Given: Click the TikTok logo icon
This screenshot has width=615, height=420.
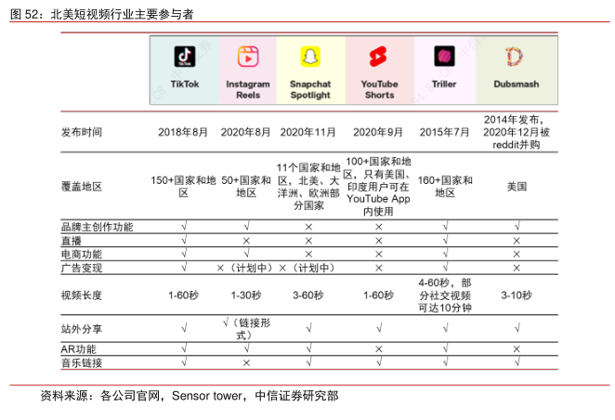Looking at the screenshot, I should 184,58.
